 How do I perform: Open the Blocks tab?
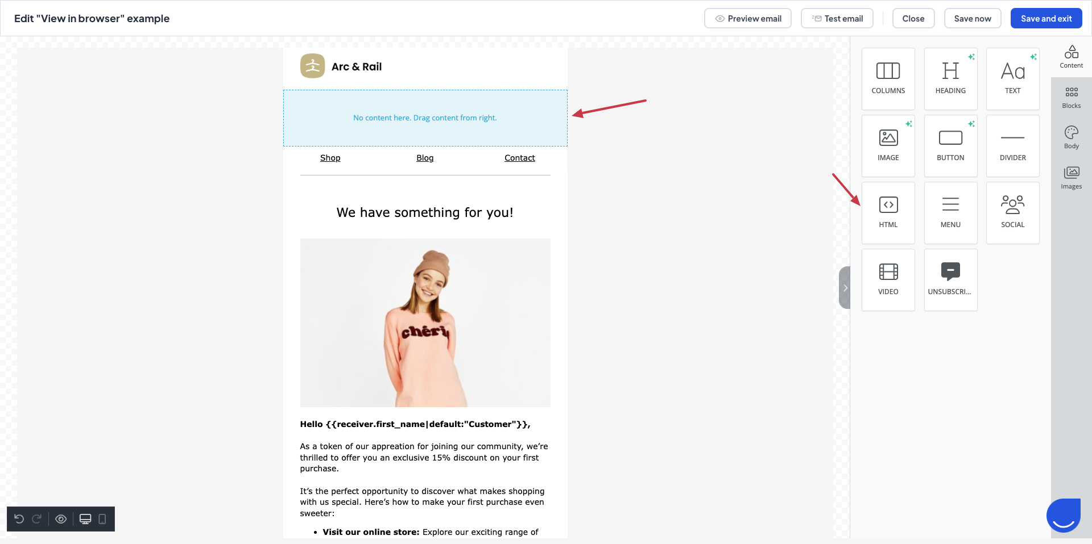click(1071, 97)
